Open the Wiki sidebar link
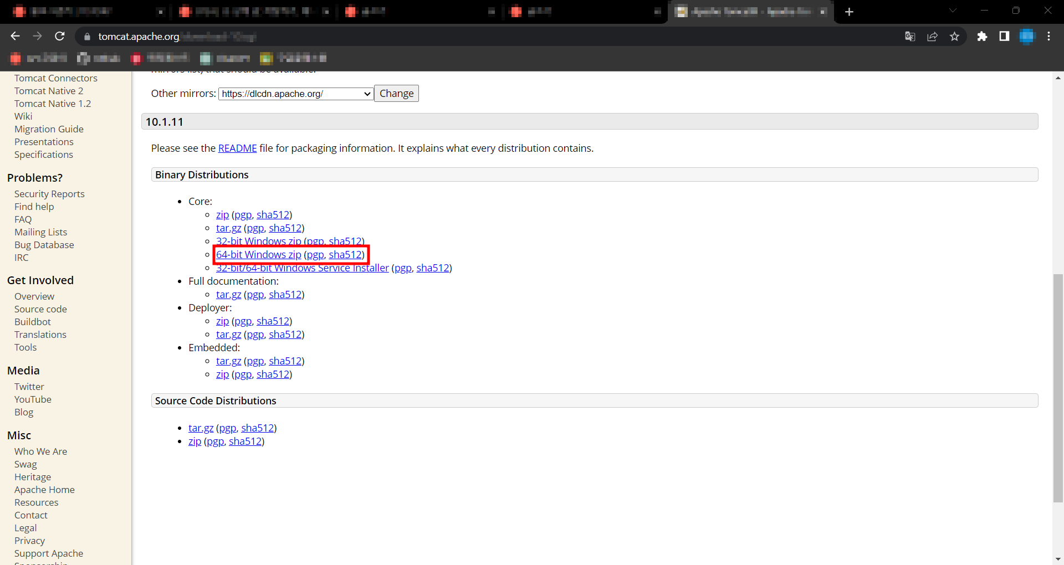Image resolution: width=1064 pixels, height=565 pixels. [23, 116]
